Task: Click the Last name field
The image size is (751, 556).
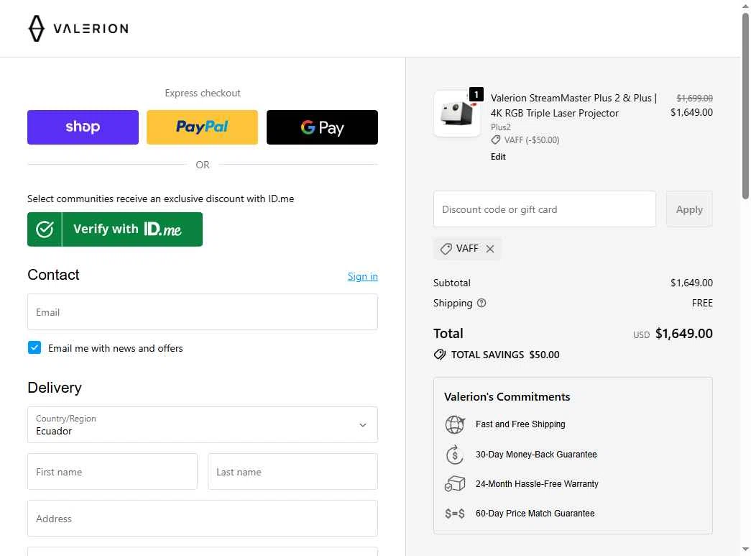Action: (x=292, y=472)
